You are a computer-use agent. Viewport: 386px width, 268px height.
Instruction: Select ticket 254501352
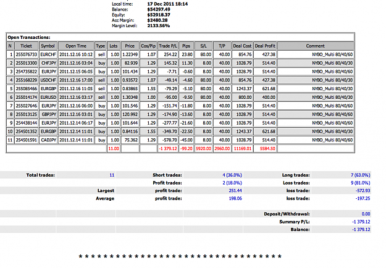(27, 132)
